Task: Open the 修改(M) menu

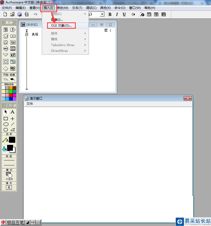Action: [x=63, y=8]
